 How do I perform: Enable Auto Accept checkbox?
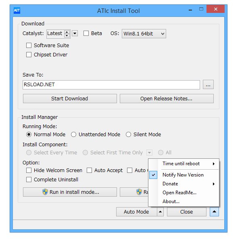tap(89, 170)
